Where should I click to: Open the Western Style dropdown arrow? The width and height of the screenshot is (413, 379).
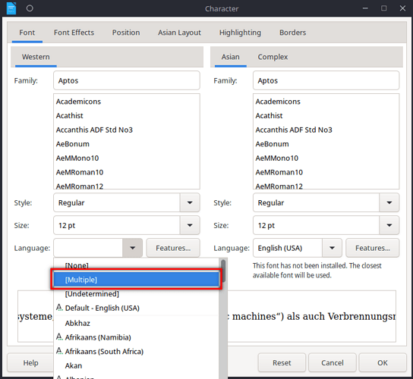click(190, 203)
